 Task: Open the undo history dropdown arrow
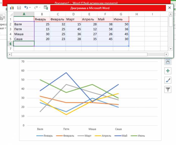[30, 8]
